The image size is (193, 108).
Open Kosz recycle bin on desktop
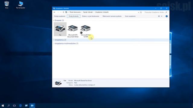7,5
